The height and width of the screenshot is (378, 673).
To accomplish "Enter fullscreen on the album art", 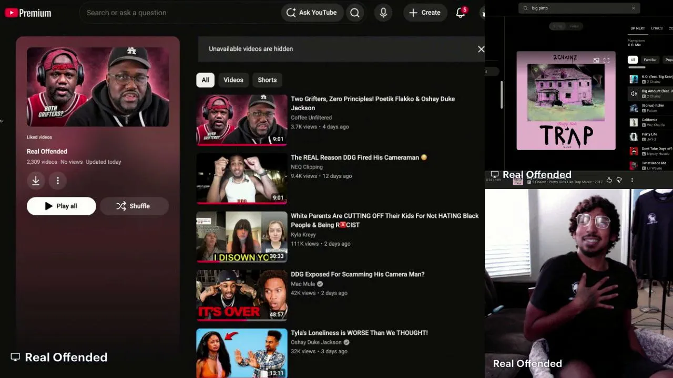I will (x=606, y=60).
